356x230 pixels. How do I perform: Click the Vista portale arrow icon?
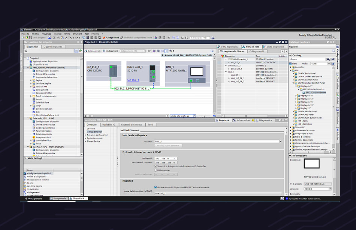26,199
